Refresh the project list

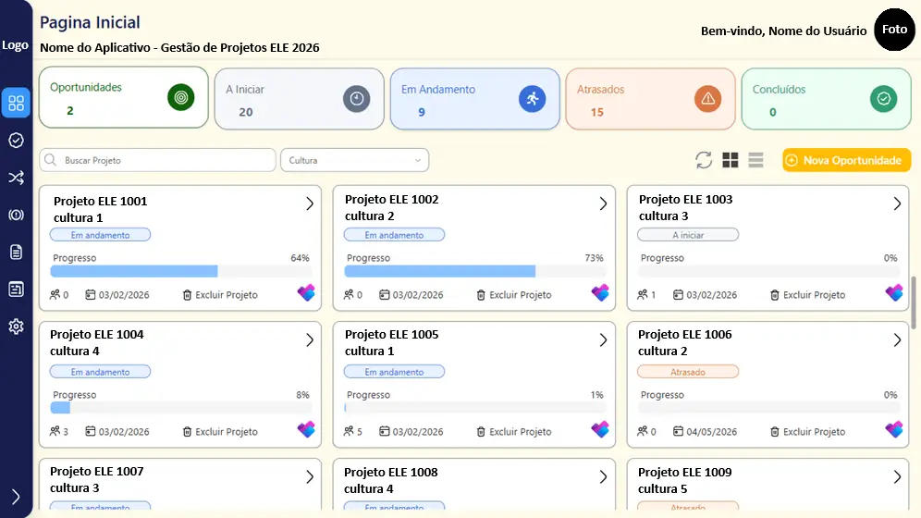pyautogui.click(x=704, y=160)
